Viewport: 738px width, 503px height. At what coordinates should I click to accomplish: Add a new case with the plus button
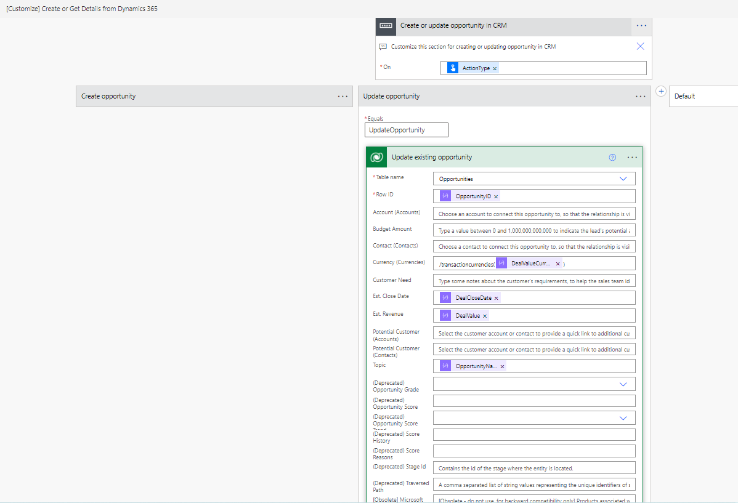pyautogui.click(x=661, y=91)
